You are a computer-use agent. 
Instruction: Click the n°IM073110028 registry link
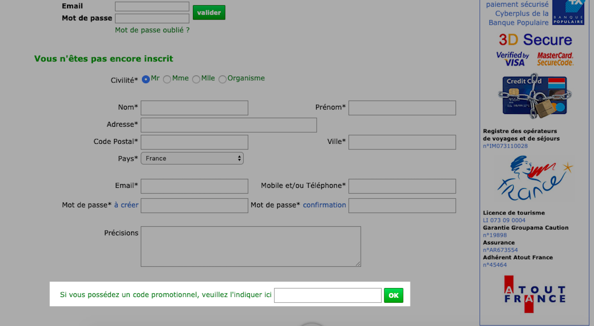505,146
